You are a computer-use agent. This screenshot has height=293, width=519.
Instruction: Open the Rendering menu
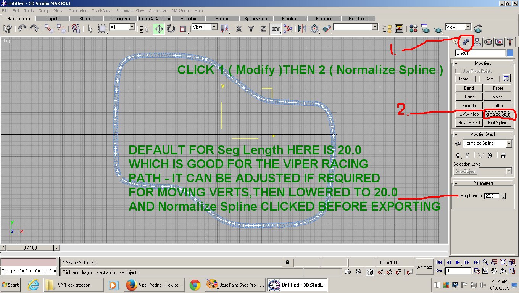[x=78, y=11]
